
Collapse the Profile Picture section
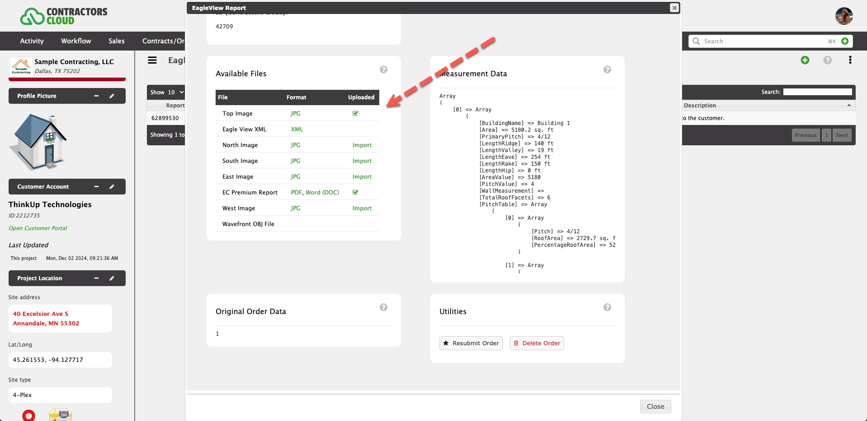tap(96, 96)
